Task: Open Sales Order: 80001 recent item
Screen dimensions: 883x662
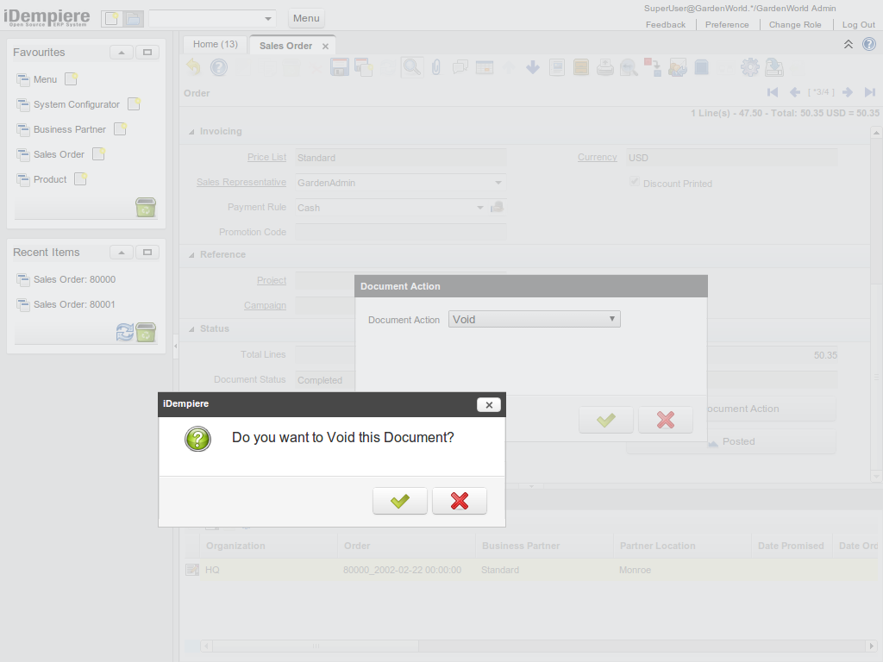Action: pyautogui.click(x=74, y=304)
